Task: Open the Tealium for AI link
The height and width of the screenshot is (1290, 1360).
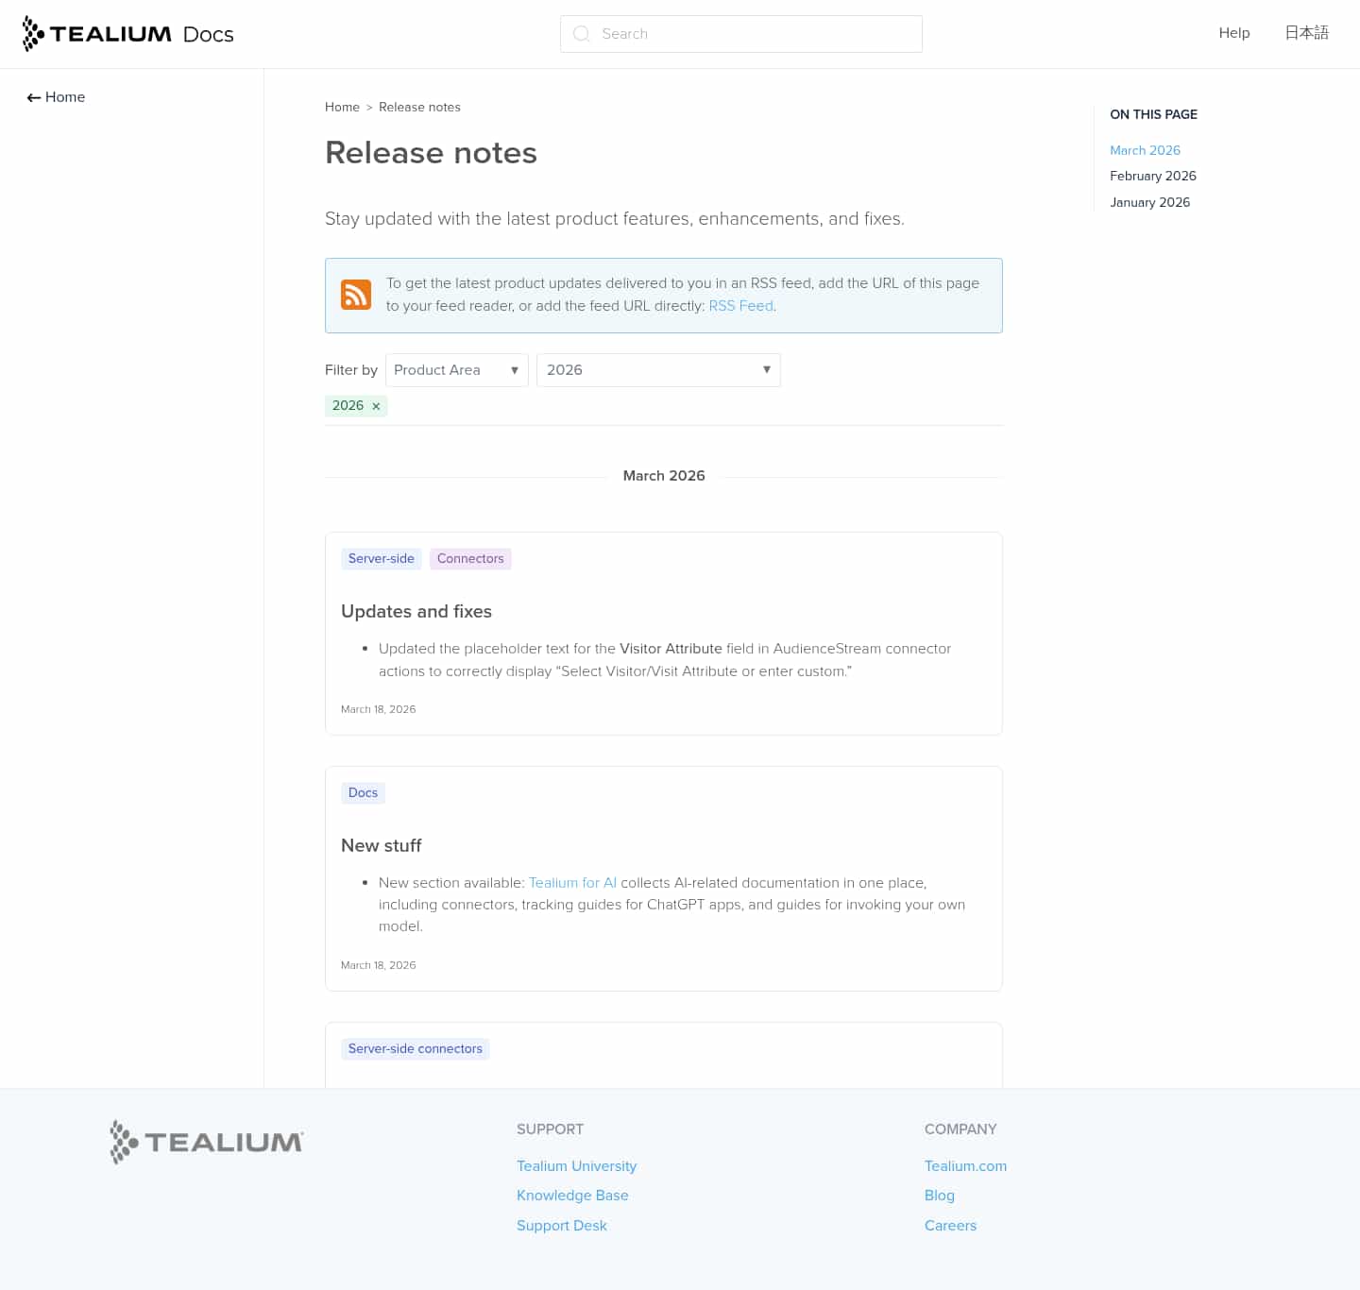Action: (x=572, y=883)
